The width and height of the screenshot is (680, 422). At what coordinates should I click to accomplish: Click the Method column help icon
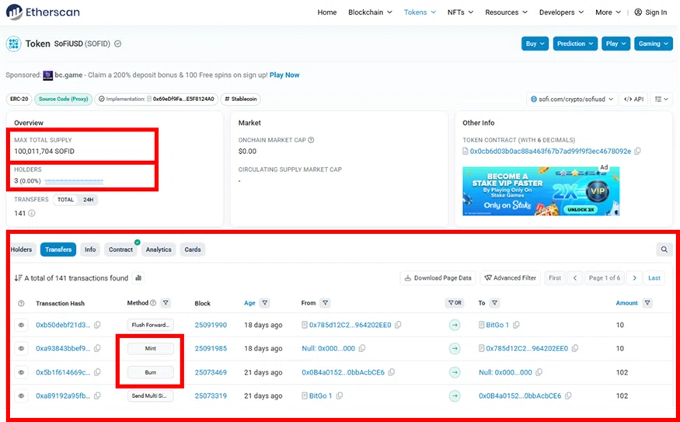153,303
